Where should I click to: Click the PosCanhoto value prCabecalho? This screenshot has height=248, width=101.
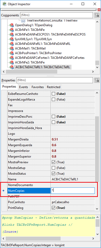60,202
